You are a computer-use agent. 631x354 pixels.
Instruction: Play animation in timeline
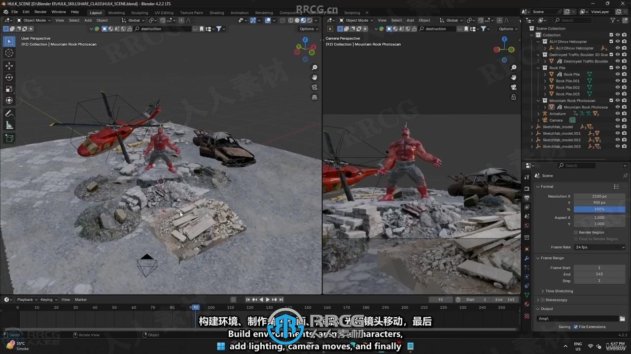(x=268, y=299)
